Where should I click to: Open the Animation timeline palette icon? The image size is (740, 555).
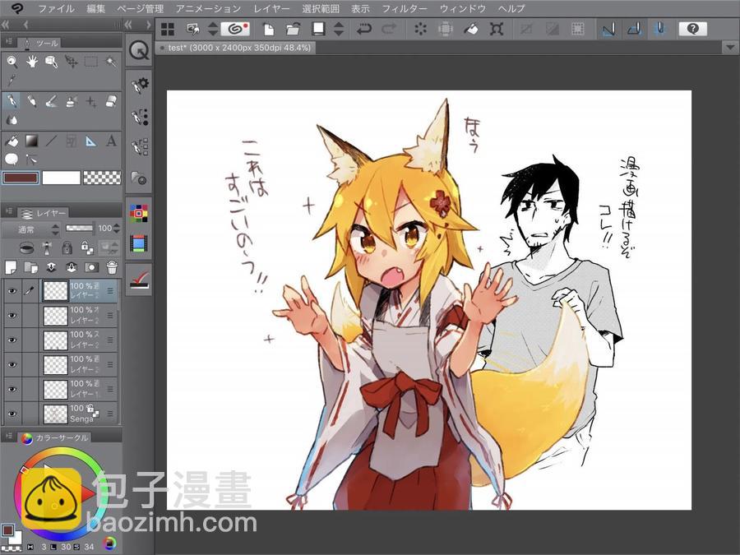pyautogui.click(x=139, y=243)
